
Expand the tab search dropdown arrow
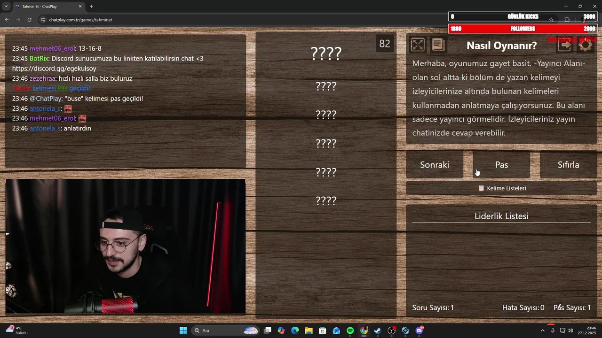[6, 7]
